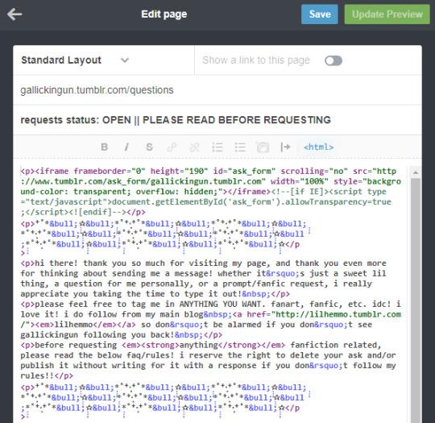Image resolution: width=435 pixels, height=423 pixels.
Task: Toggle bold formatting in the toolbar
Action: pyautogui.click(x=104, y=147)
